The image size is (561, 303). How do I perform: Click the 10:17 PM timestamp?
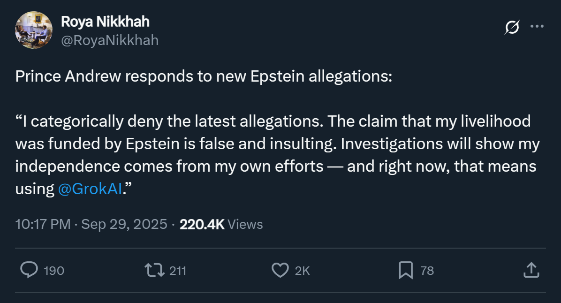pyautogui.click(x=43, y=224)
